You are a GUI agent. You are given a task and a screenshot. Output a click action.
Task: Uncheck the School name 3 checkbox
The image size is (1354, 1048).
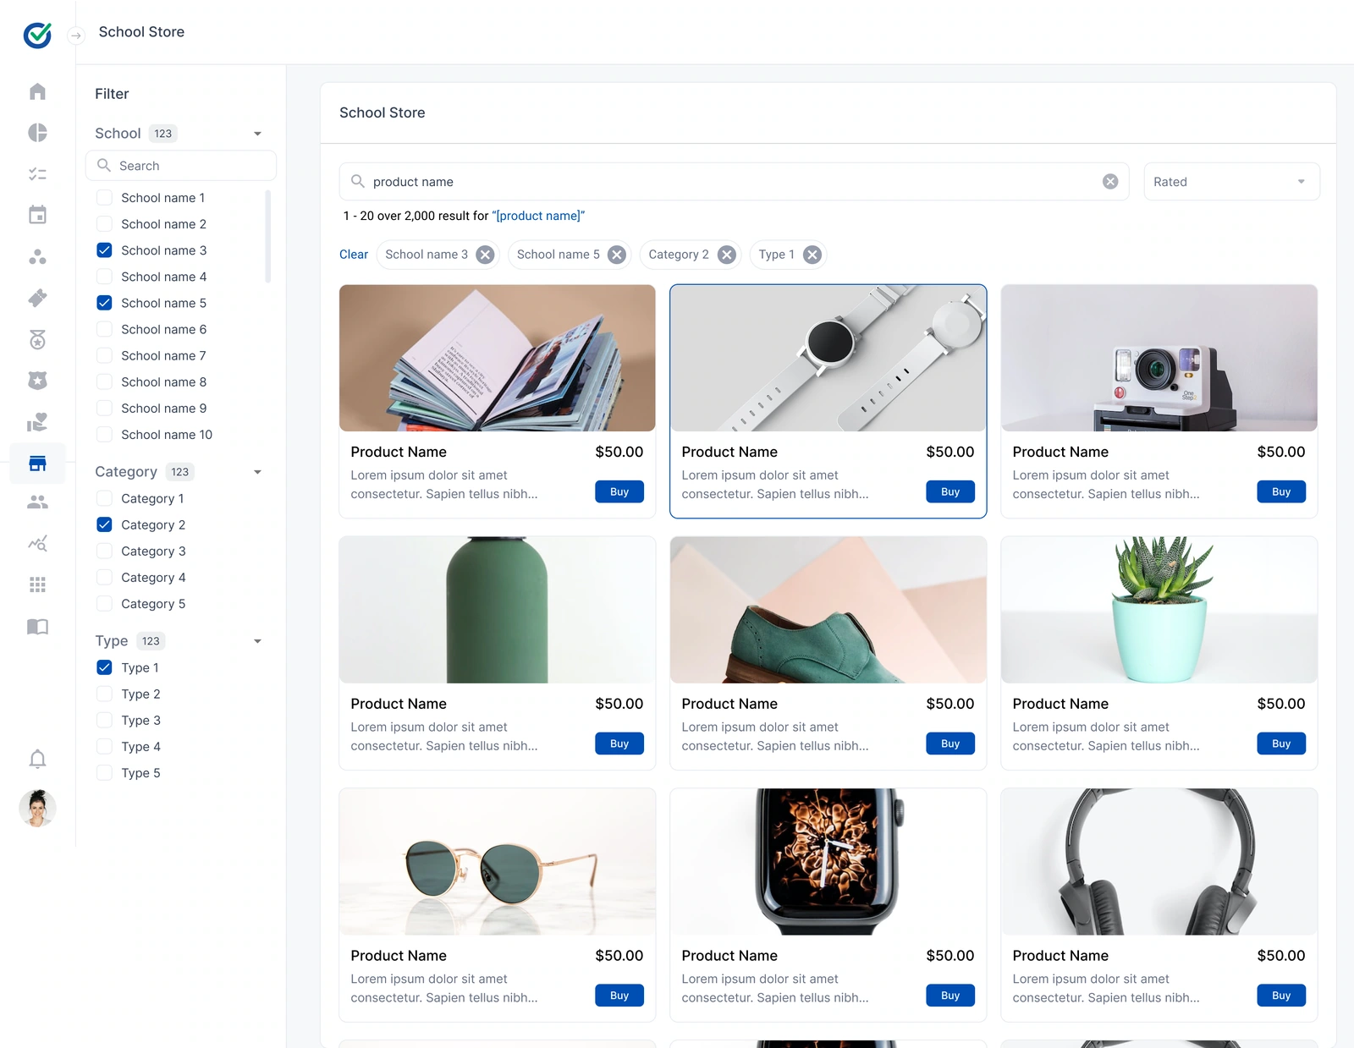tap(104, 250)
